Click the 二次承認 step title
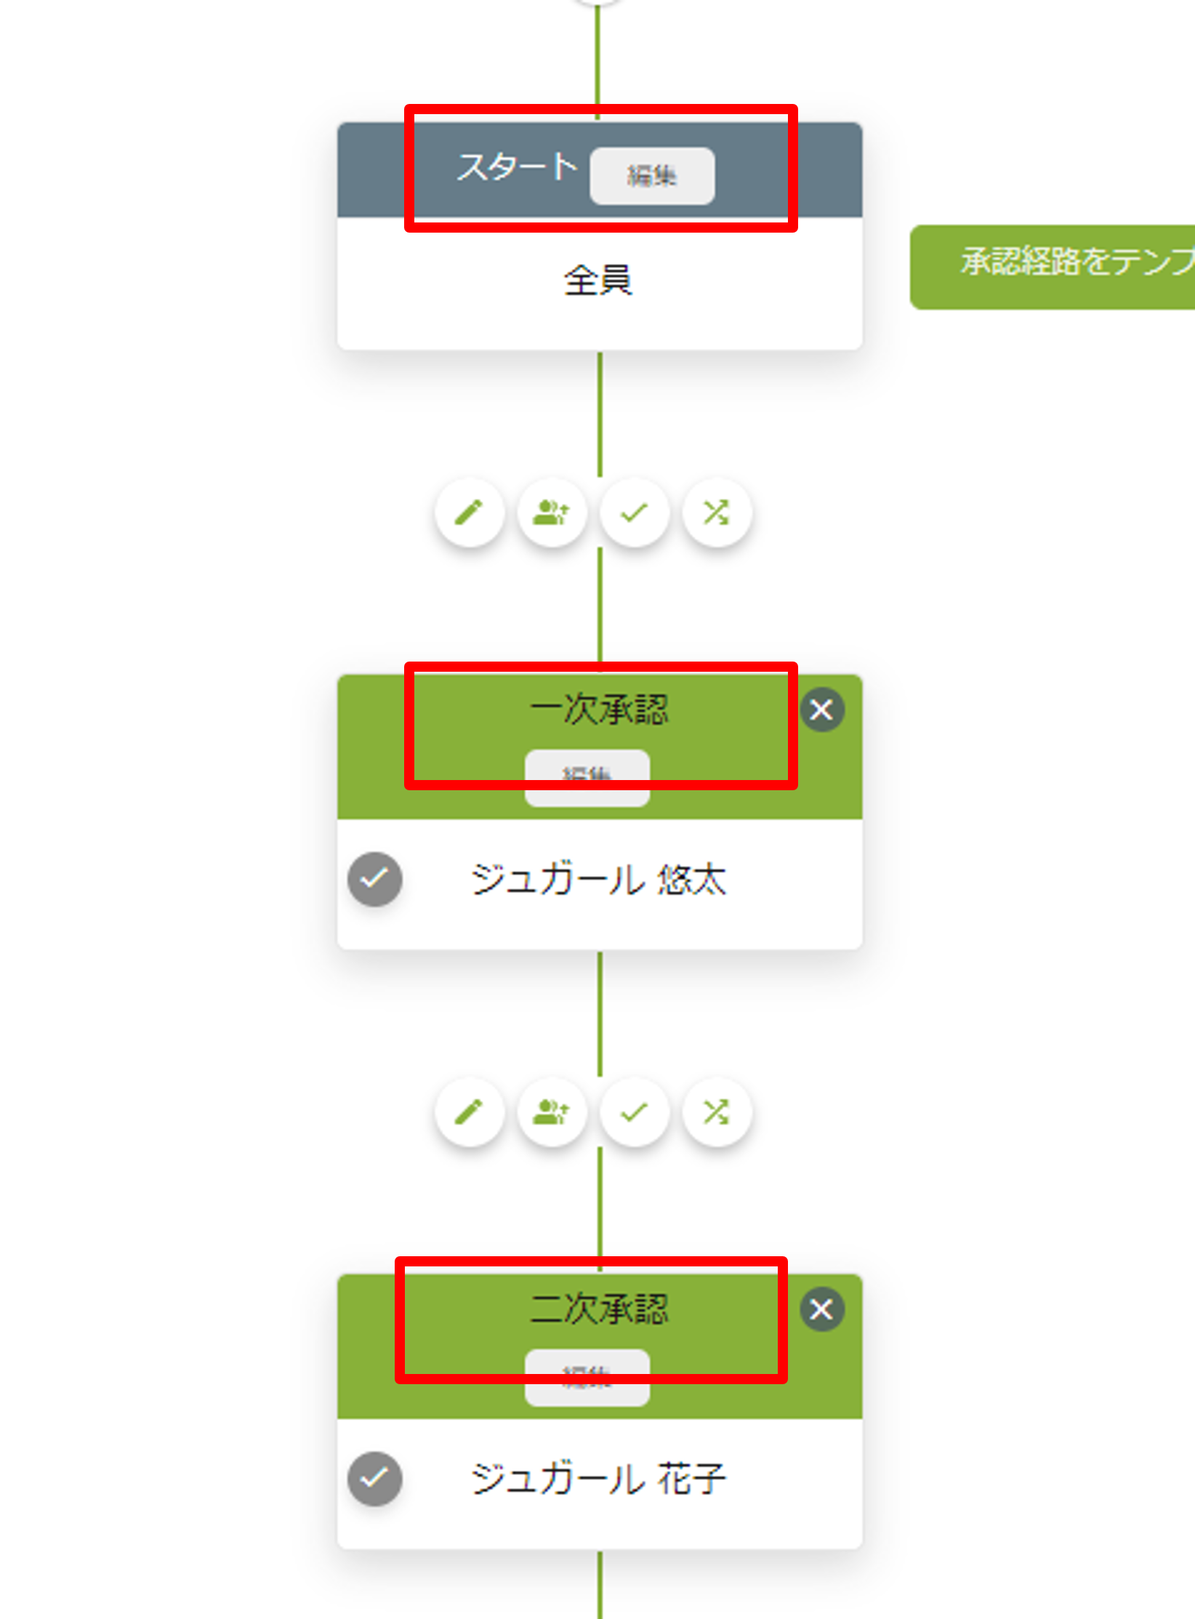 [599, 1309]
